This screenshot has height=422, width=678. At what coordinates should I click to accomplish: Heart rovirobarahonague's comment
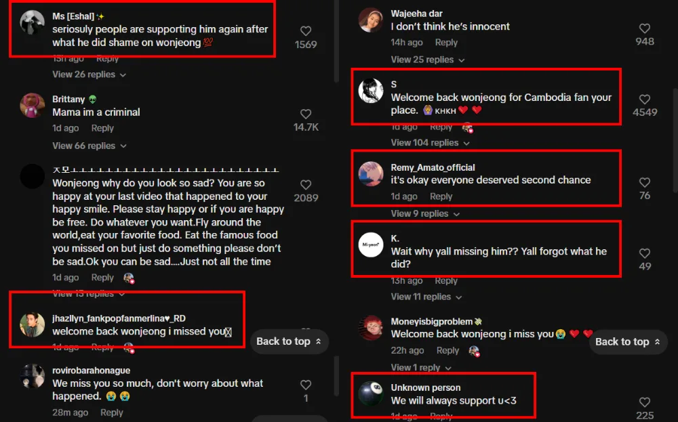(x=306, y=385)
